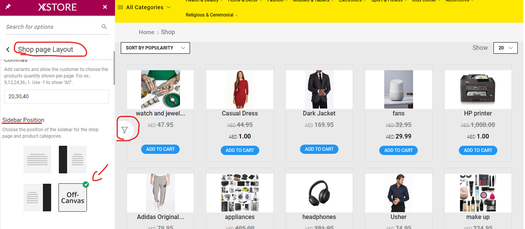Image resolution: width=525 pixels, height=229 pixels.
Task: Add watch and jewelry to cart
Action: [160, 149]
